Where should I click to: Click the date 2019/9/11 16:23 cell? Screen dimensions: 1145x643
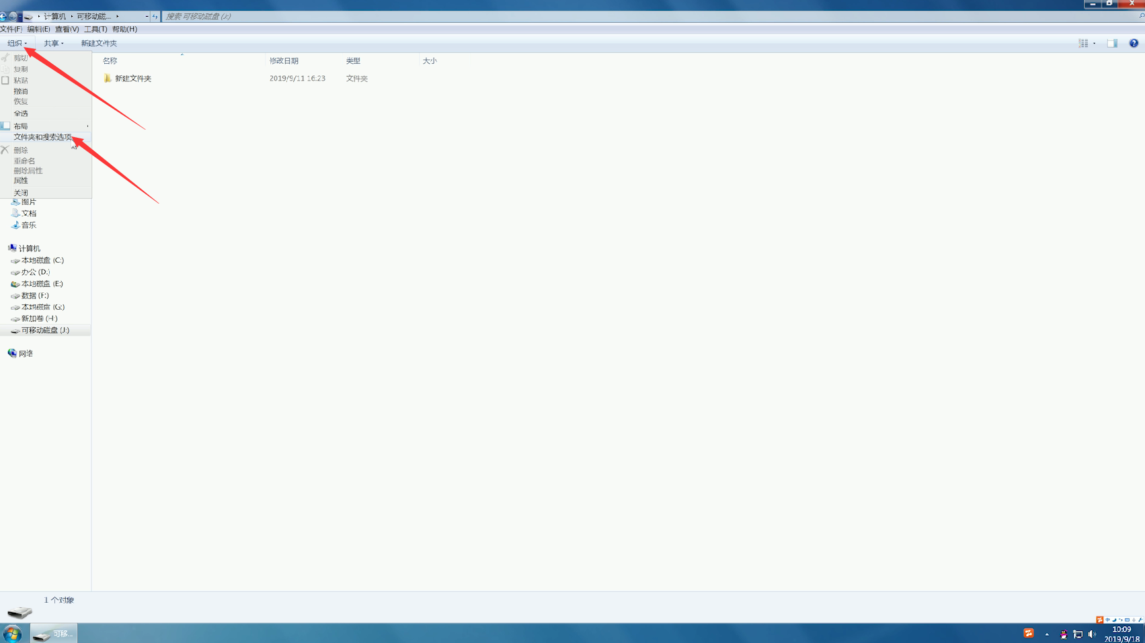[297, 79]
